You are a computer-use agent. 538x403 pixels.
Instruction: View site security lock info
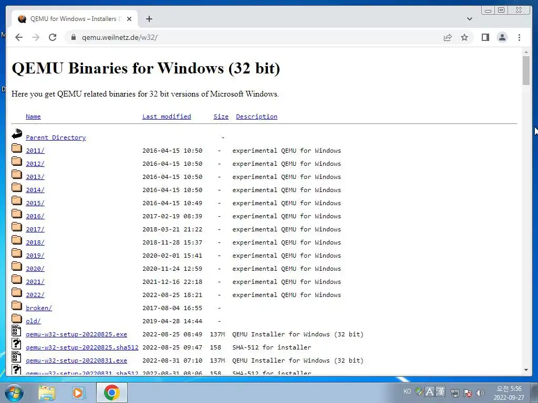pyautogui.click(x=73, y=37)
